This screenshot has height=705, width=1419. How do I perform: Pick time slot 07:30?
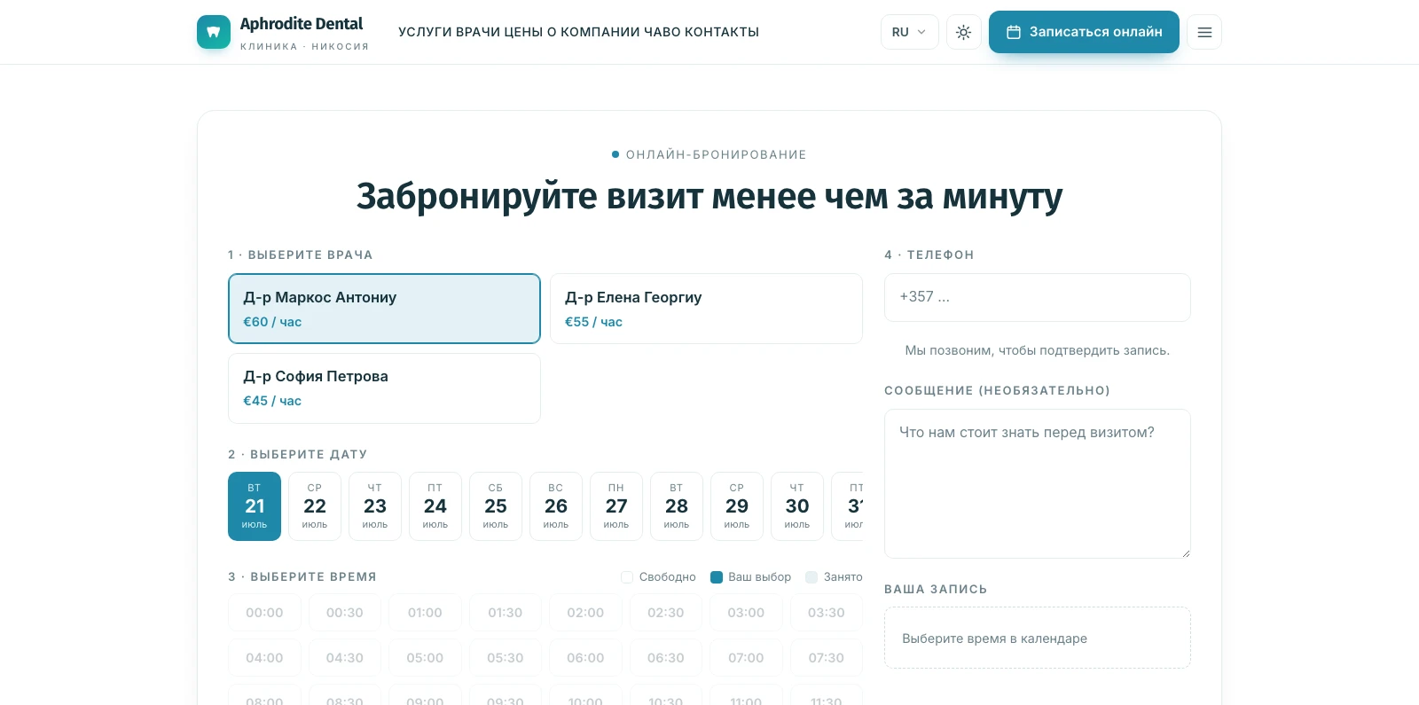pyautogui.click(x=827, y=658)
